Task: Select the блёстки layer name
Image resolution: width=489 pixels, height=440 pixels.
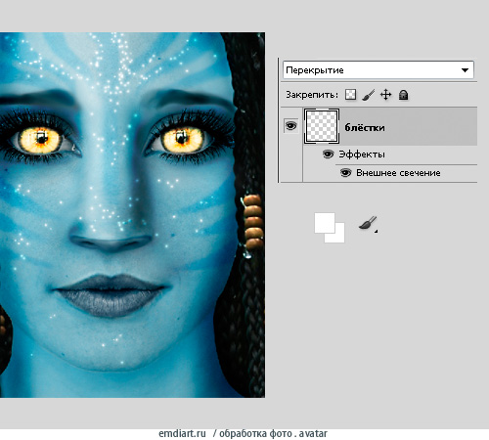Action: [365, 127]
